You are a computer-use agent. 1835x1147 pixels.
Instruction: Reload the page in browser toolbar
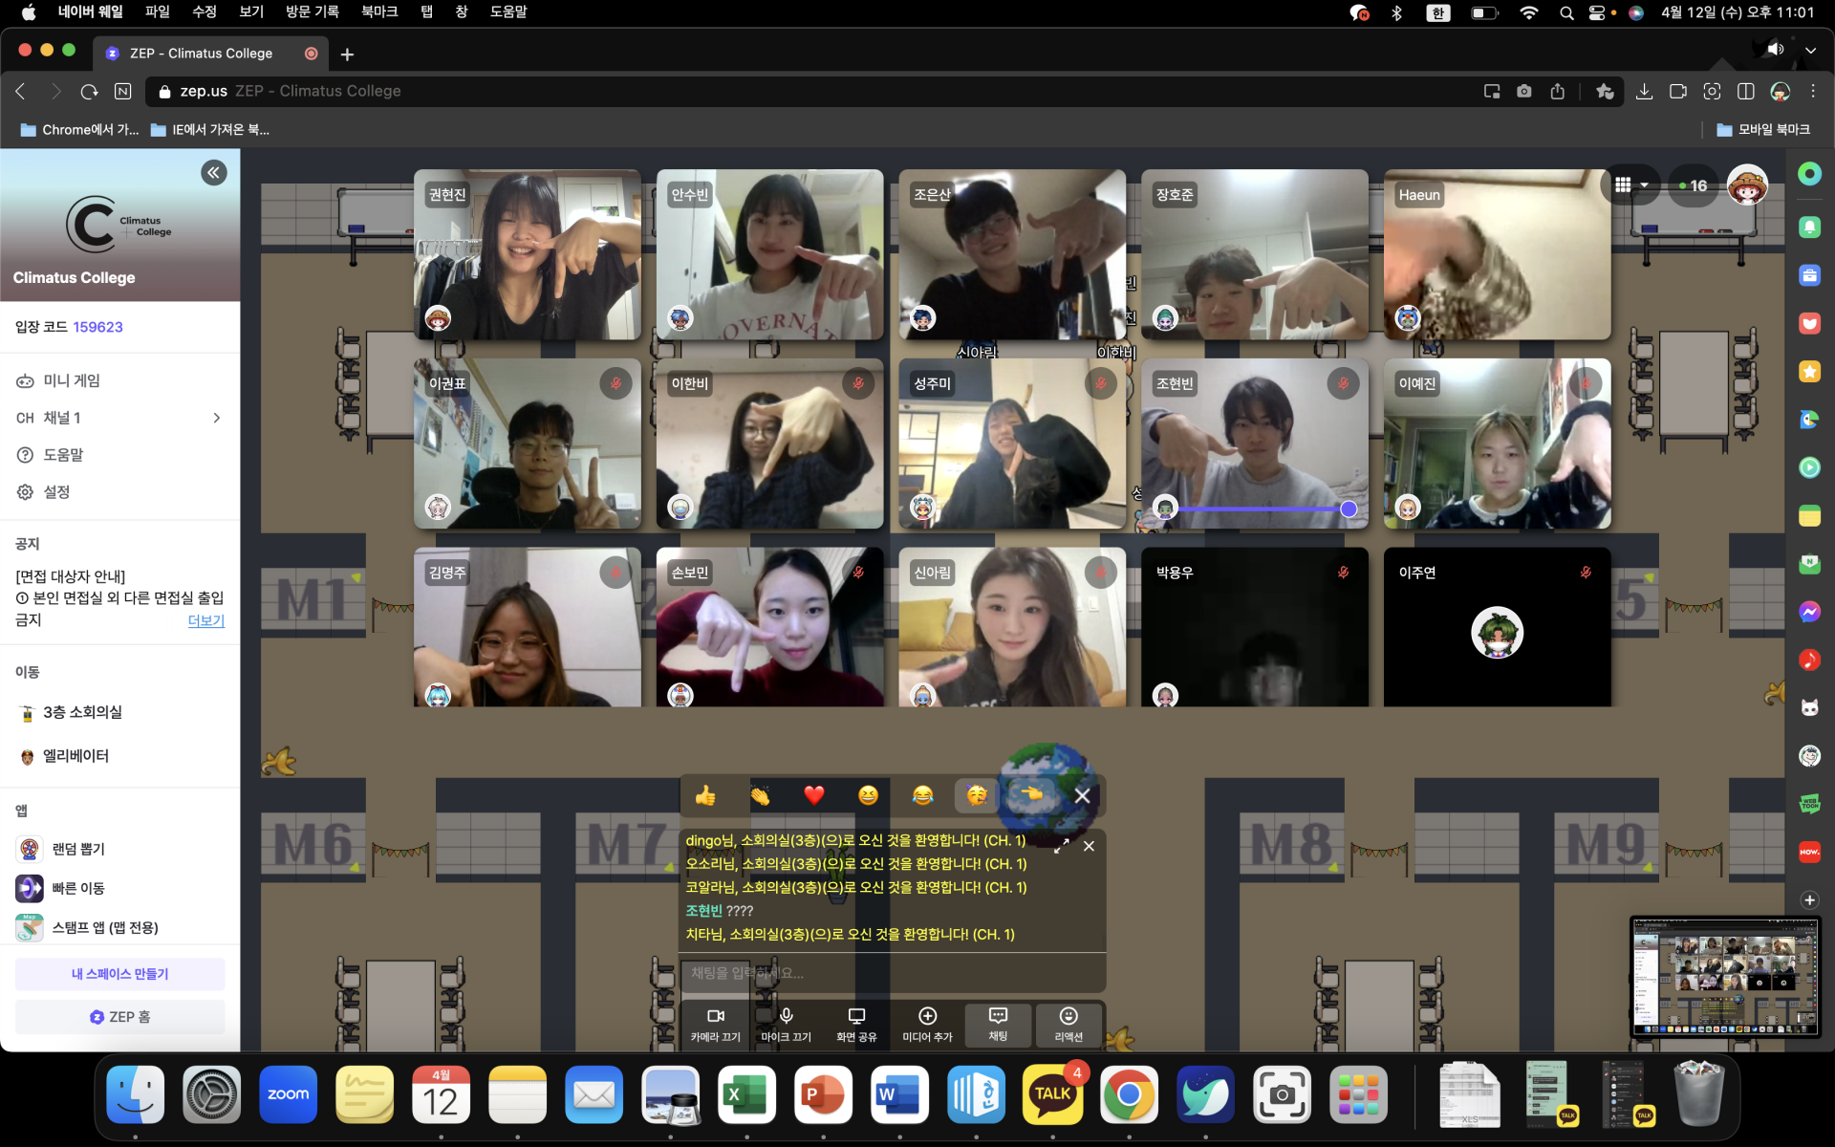[89, 91]
